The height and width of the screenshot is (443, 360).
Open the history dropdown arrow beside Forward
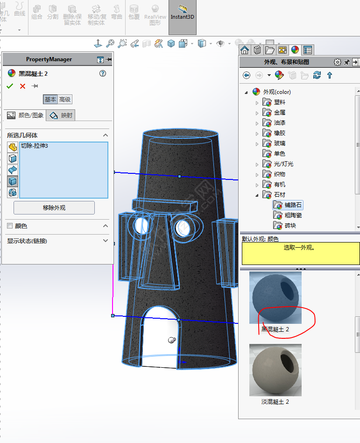point(269,75)
